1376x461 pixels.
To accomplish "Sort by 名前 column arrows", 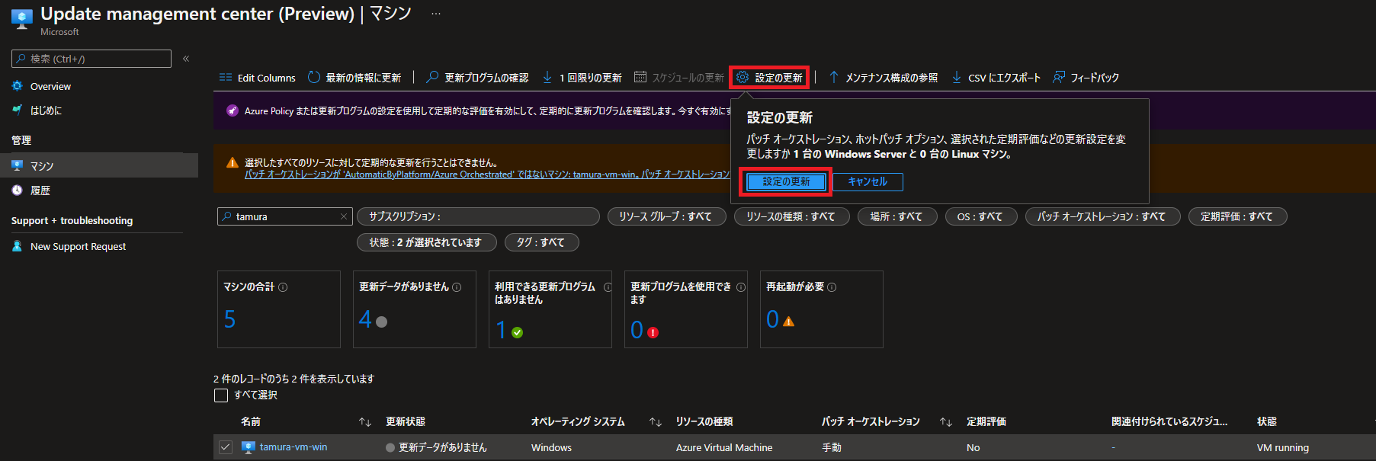I will coord(365,422).
